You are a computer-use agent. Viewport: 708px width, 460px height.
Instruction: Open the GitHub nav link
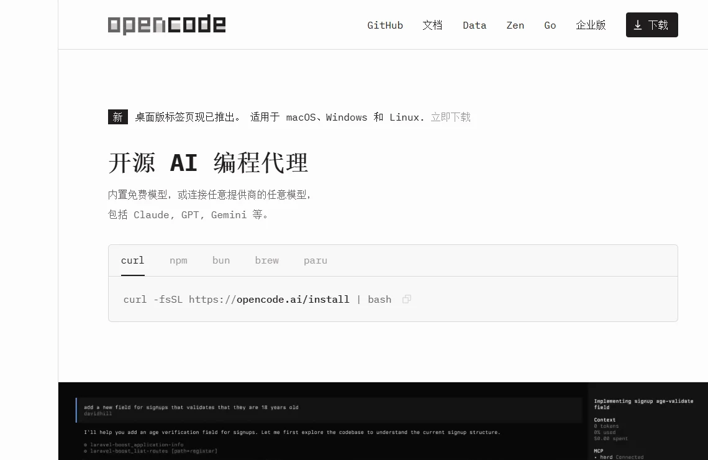click(x=385, y=25)
